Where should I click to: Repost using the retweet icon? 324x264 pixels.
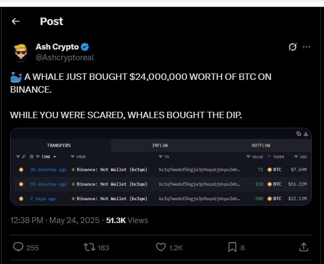(x=90, y=247)
